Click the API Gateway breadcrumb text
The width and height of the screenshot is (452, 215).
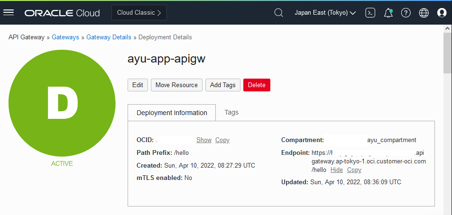[27, 37]
